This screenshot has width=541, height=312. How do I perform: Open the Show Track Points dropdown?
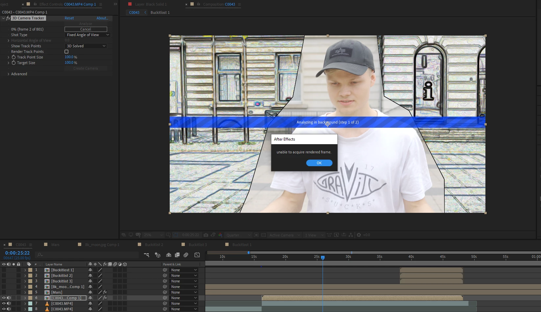pos(86,46)
